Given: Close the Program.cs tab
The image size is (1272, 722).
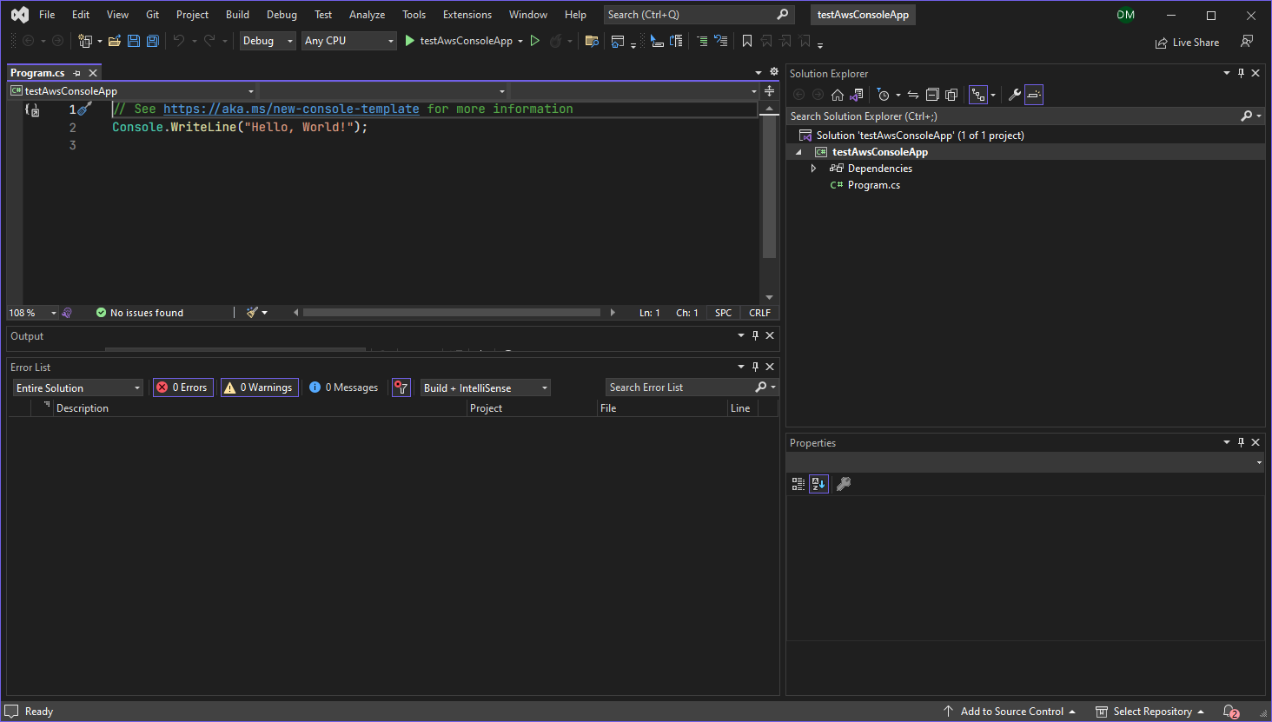Looking at the screenshot, I should tap(93, 73).
